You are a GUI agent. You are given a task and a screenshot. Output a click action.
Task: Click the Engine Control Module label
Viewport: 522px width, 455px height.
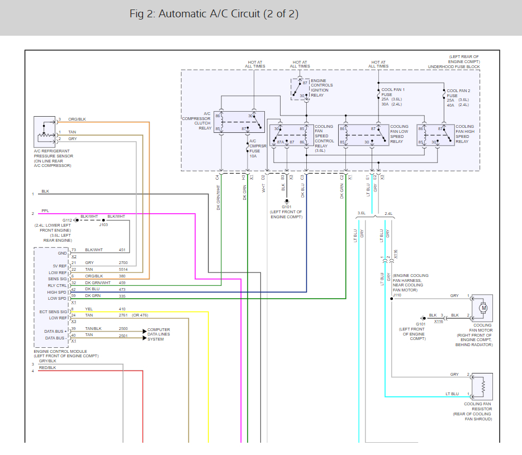click(x=60, y=351)
